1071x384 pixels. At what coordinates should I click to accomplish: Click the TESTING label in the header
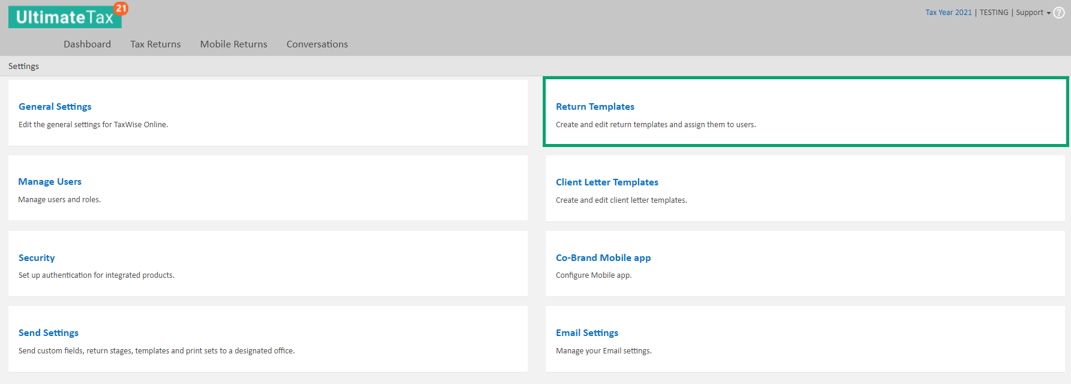click(994, 13)
